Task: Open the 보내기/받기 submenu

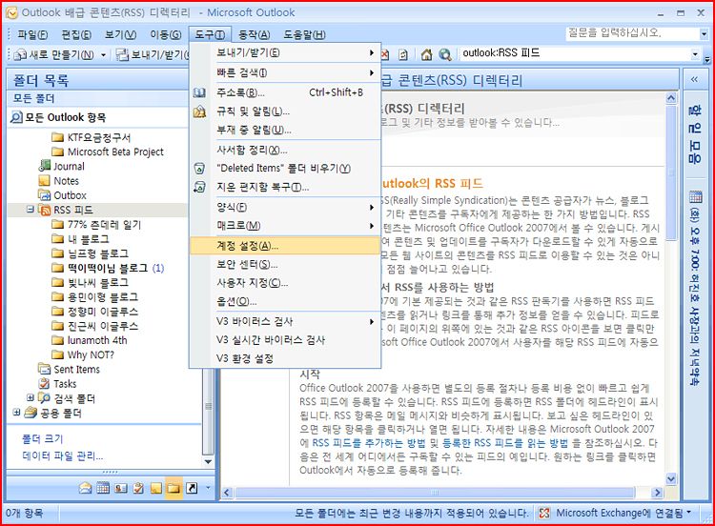Action: (x=285, y=52)
